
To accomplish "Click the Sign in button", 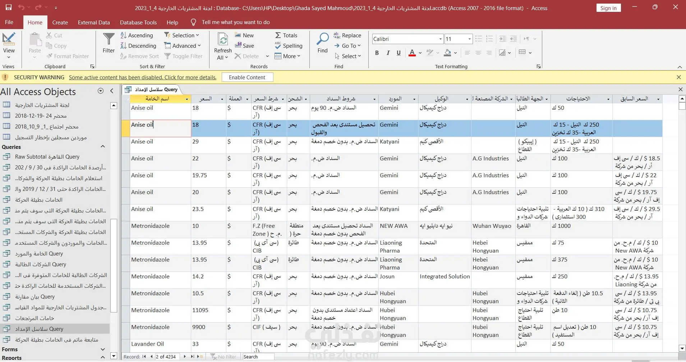I will [608, 8].
